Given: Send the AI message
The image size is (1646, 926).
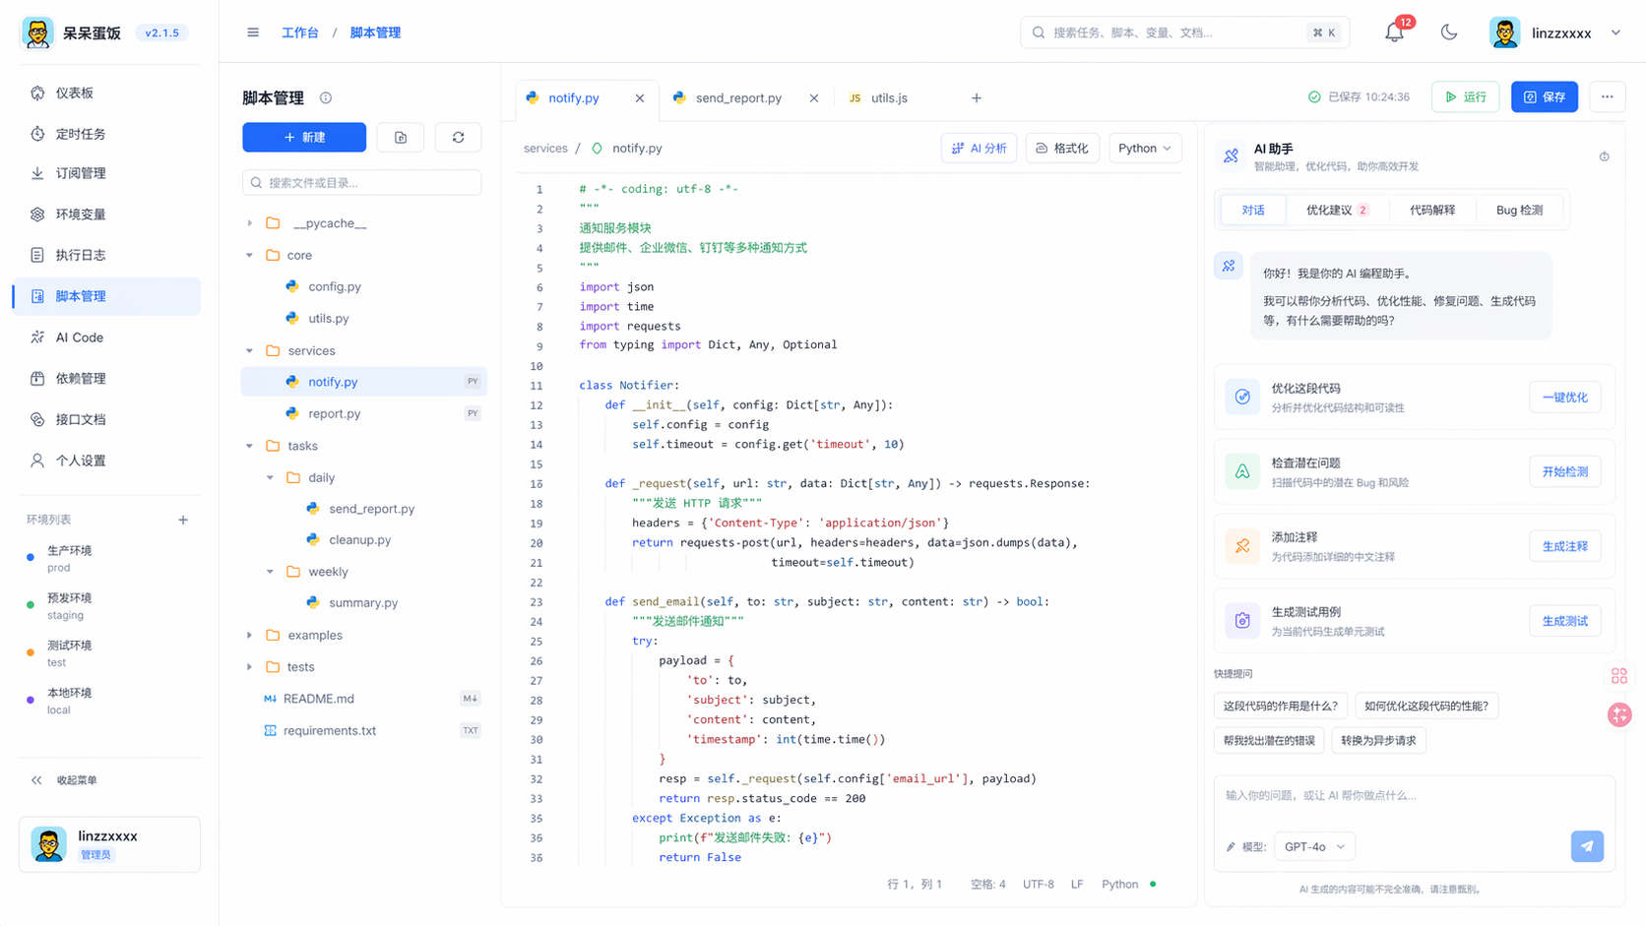Looking at the screenshot, I should click(1587, 846).
